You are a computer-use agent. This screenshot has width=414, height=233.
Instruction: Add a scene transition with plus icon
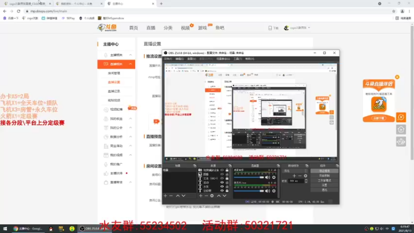click(x=294, y=176)
